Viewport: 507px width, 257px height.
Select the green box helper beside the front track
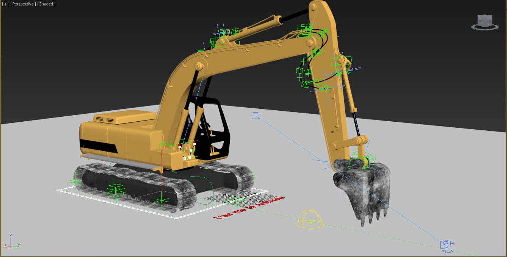[116, 190]
